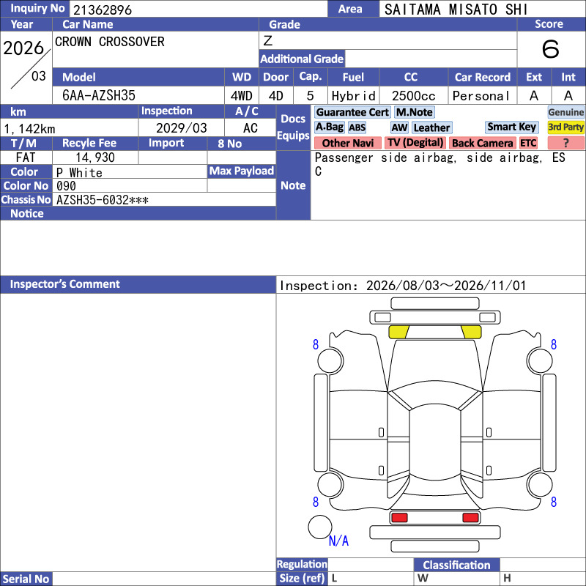The image size is (586, 586).
Task: Click the 4D door value
Action: [x=276, y=96]
